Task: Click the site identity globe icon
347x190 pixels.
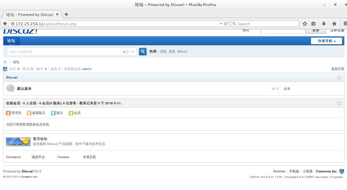Action: pyautogui.click(x=12, y=24)
